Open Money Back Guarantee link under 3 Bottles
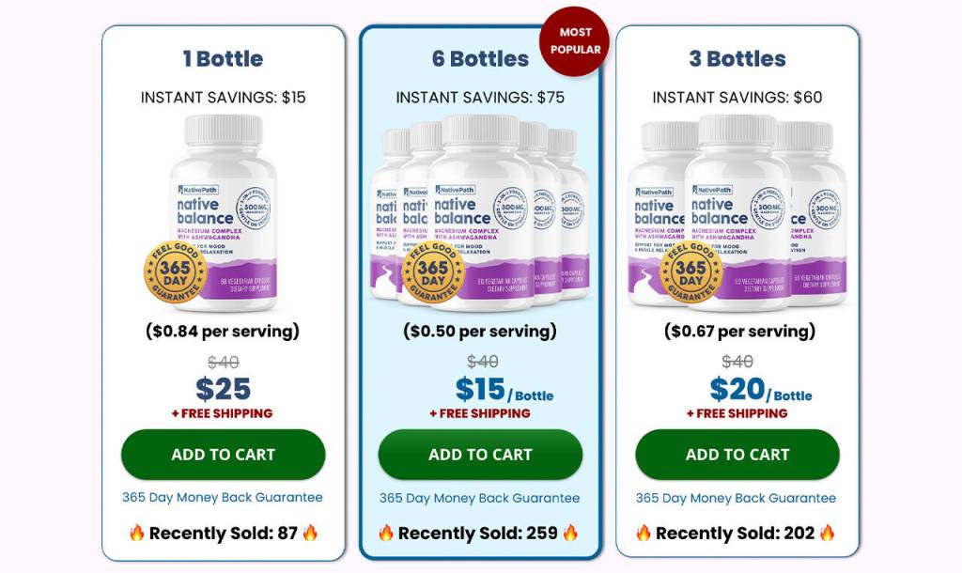This screenshot has height=573, width=962. tap(737, 499)
